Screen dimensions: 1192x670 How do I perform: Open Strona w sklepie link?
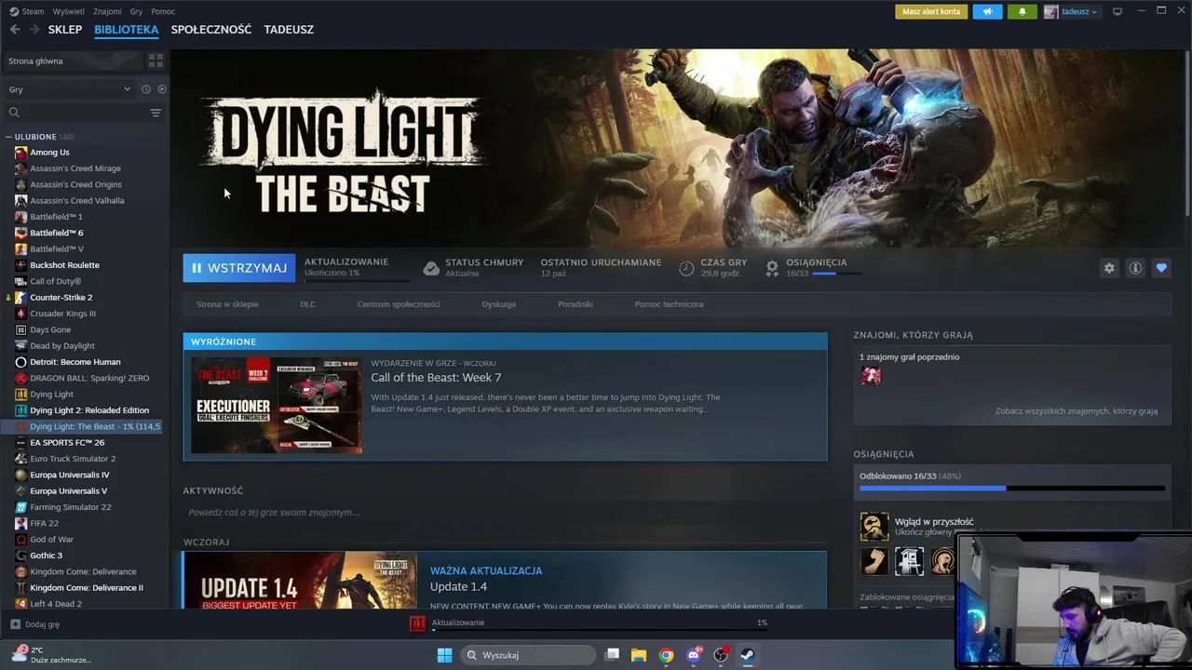pyautogui.click(x=227, y=304)
